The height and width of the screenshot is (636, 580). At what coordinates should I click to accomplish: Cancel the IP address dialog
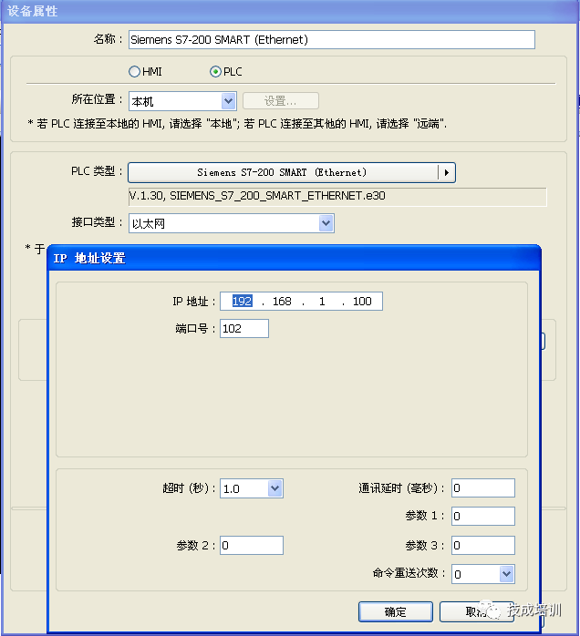(x=477, y=611)
